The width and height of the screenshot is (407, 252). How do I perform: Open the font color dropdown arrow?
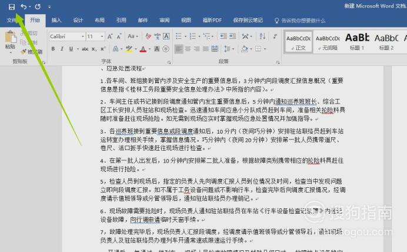150,49
